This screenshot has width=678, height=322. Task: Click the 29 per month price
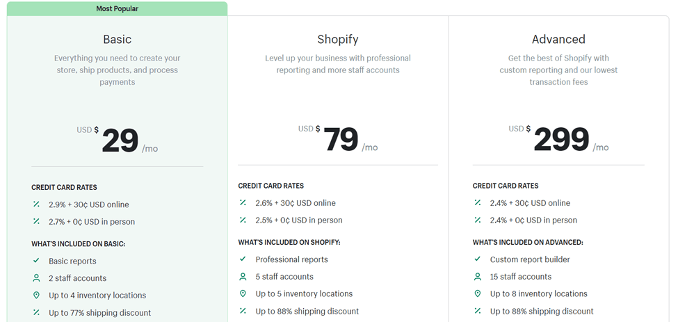(118, 140)
